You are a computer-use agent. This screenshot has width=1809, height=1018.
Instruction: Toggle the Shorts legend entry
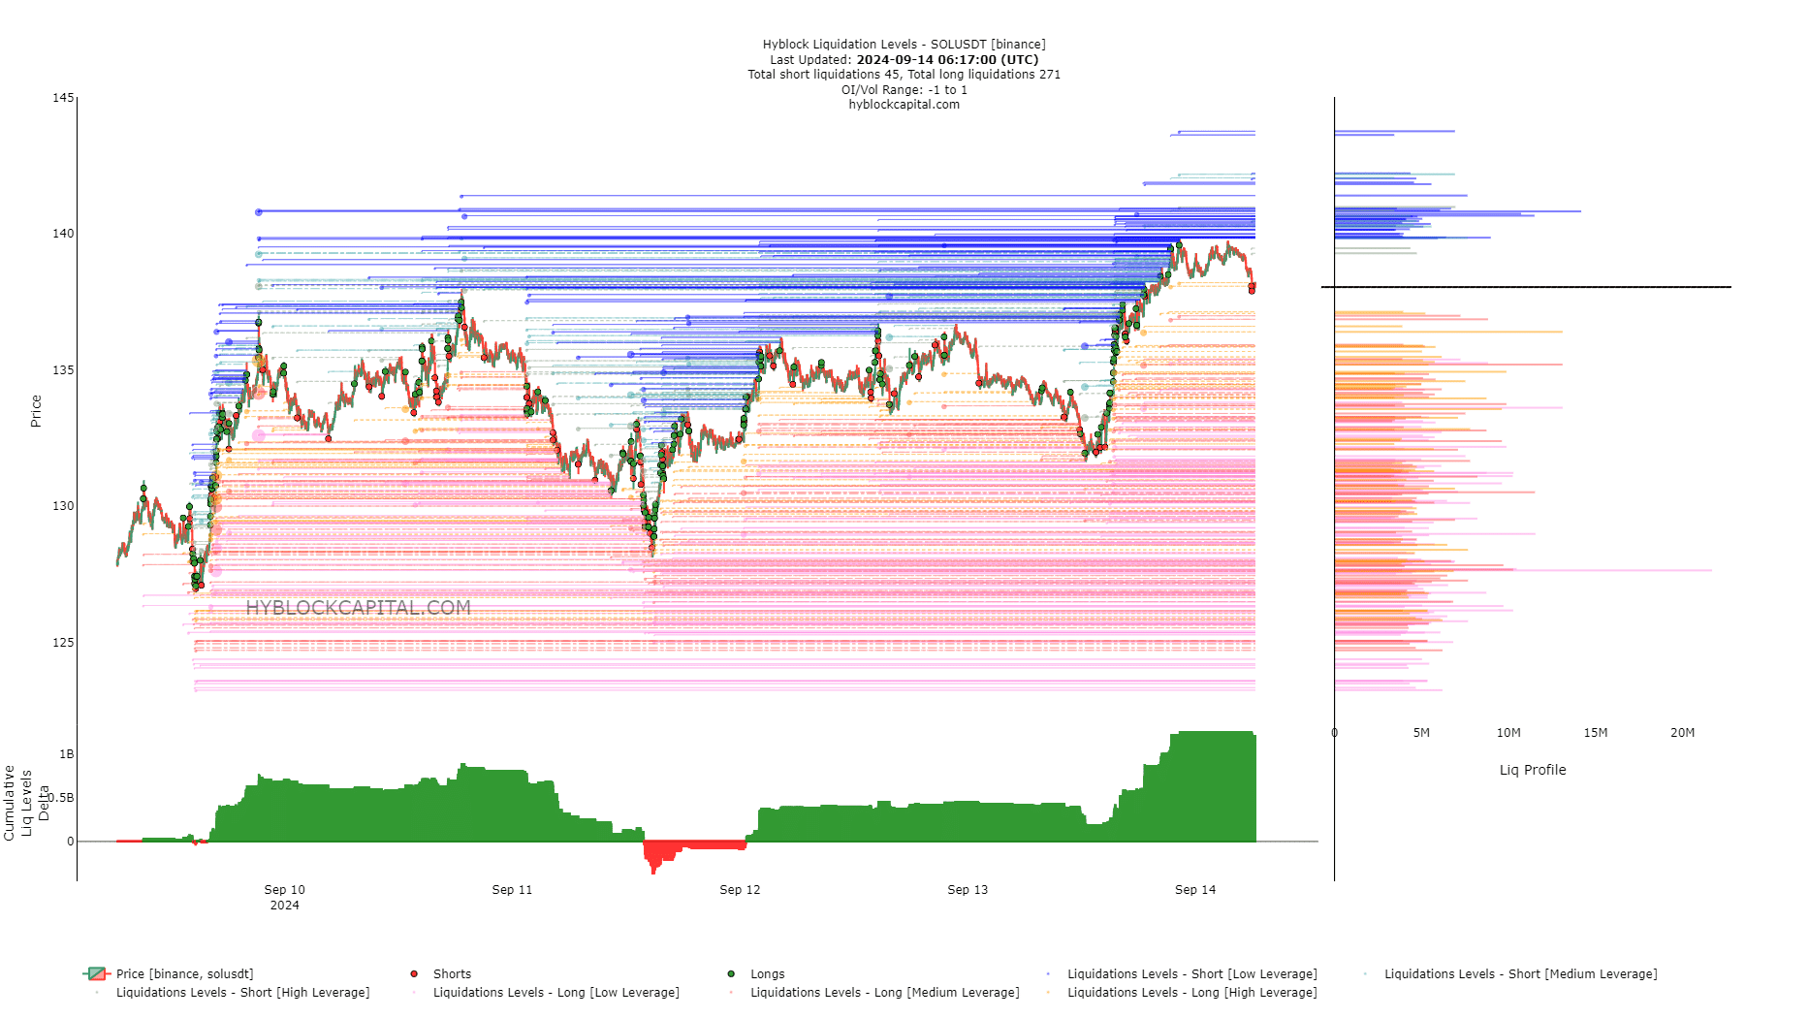pyautogui.click(x=441, y=973)
